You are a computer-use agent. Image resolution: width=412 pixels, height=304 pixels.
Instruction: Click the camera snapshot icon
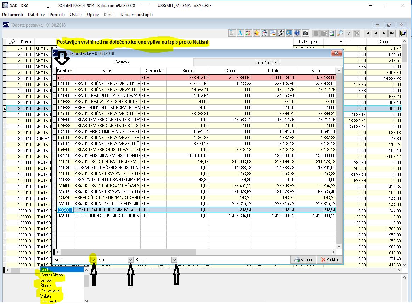click(305, 33)
